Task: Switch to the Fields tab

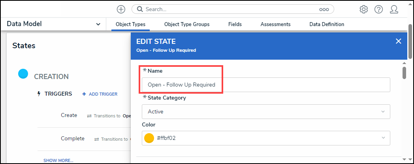Action: (x=235, y=25)
